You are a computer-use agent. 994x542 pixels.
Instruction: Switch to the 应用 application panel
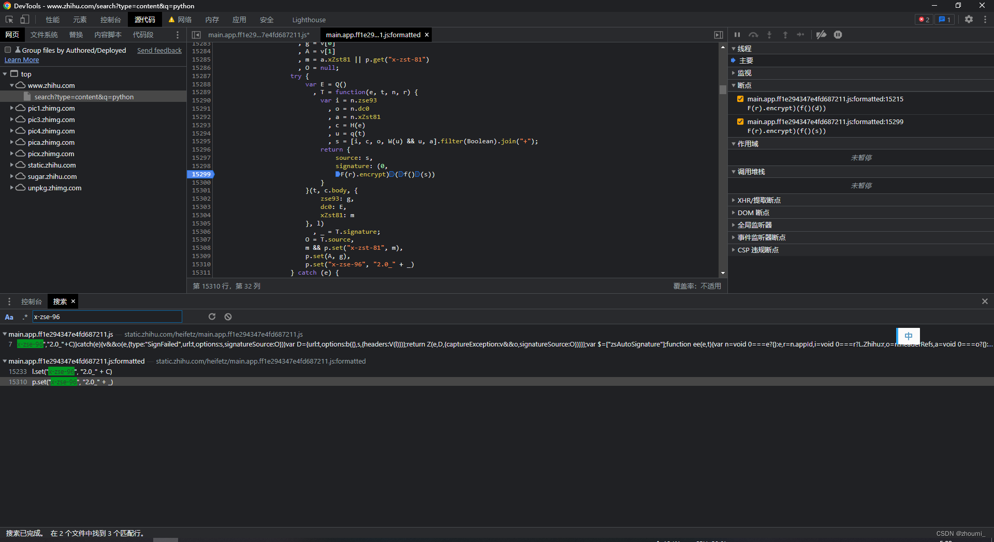point(239,20)
